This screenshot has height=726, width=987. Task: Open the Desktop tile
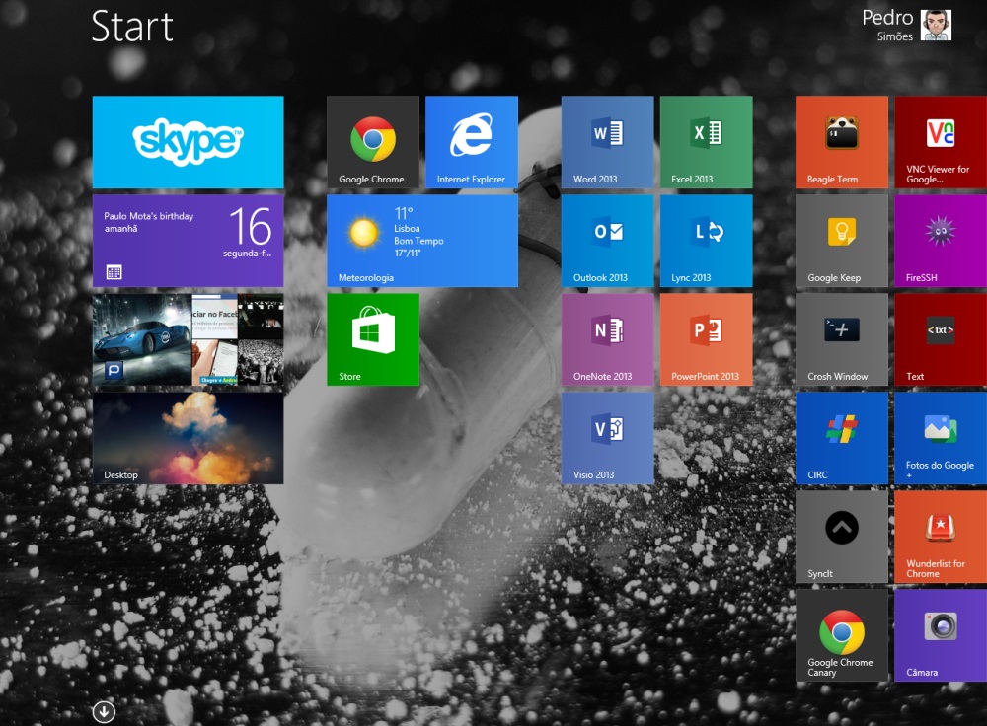click(x=188, y=439)
